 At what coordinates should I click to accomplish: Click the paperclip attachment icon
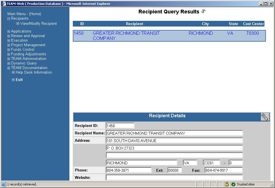pos(265,117)
